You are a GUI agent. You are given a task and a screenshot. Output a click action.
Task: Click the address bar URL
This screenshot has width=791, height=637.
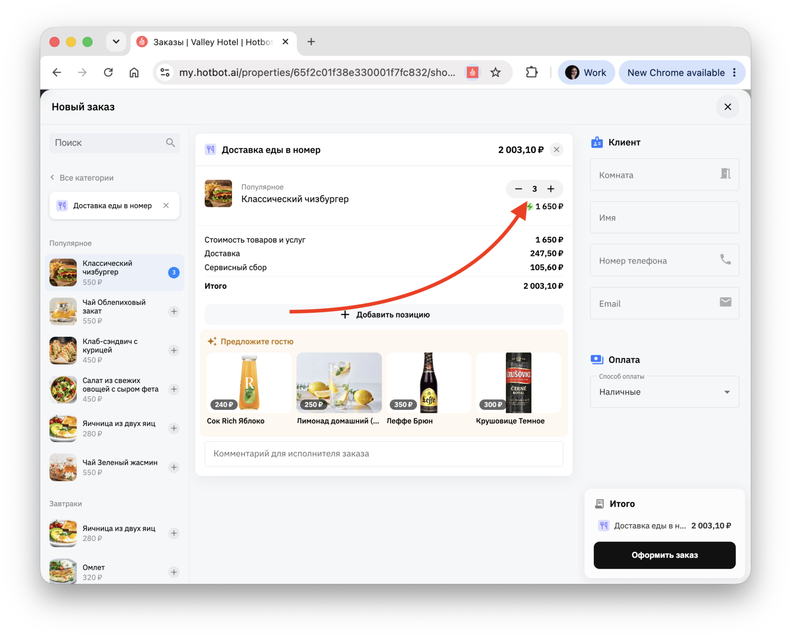pyautogui.click(x=317, y=72)
